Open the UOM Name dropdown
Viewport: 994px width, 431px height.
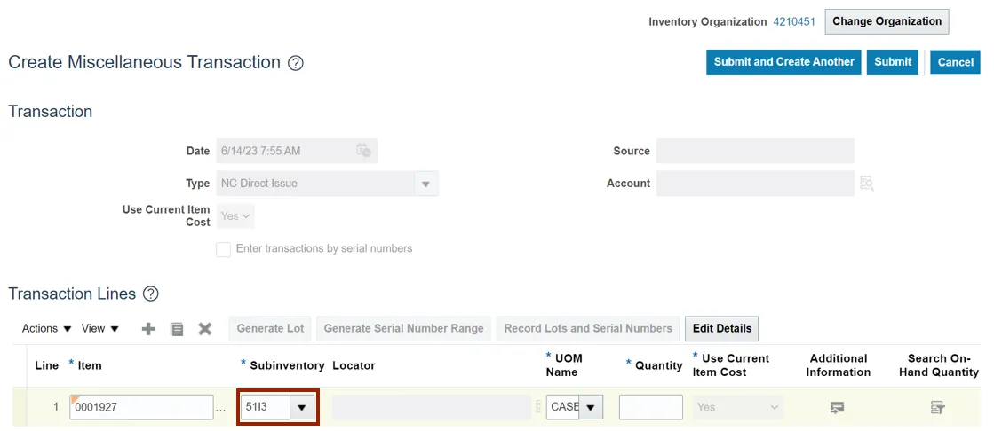click(x=591, y=408)
